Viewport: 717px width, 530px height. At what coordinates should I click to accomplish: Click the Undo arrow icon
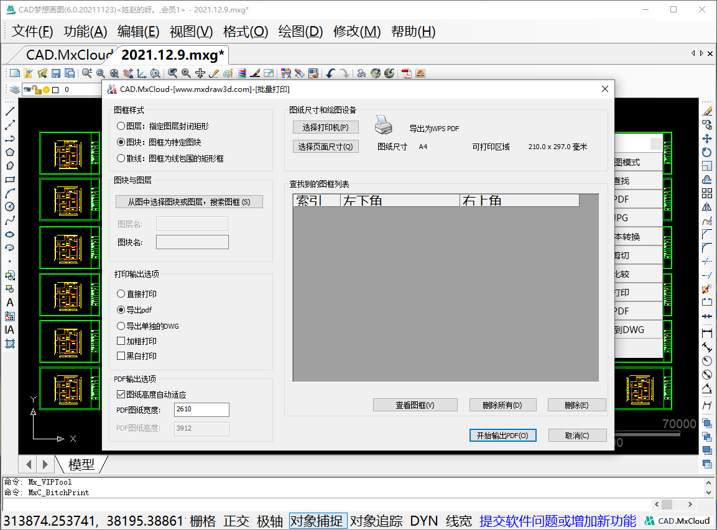coord(330,73)
